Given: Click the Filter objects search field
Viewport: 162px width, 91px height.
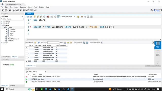Looking at the screenshot, I should click(x=13, y=19).
